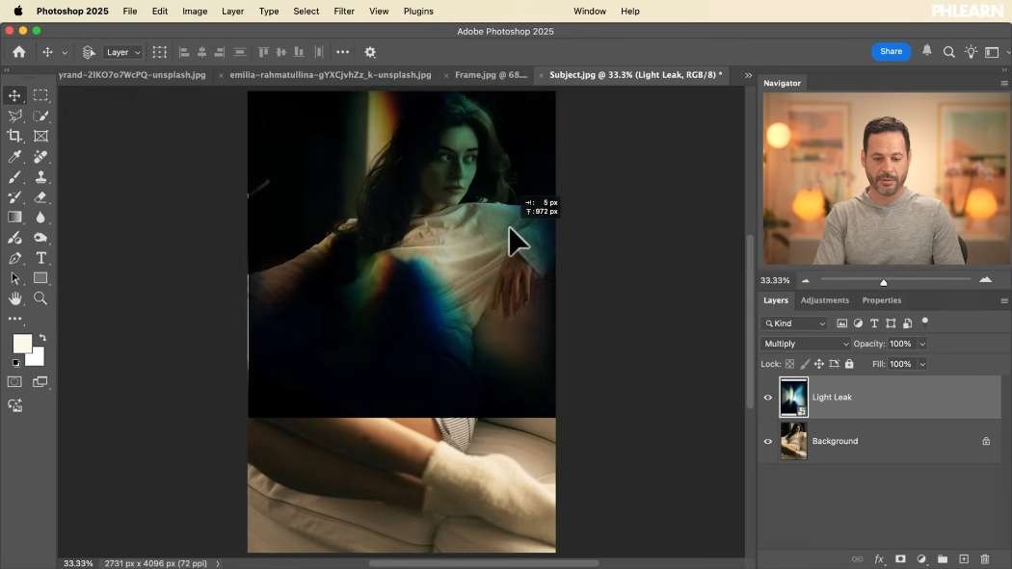Screen dimensions: 1012x569
Task: Select the Move tool
Action: pos(14,95)
